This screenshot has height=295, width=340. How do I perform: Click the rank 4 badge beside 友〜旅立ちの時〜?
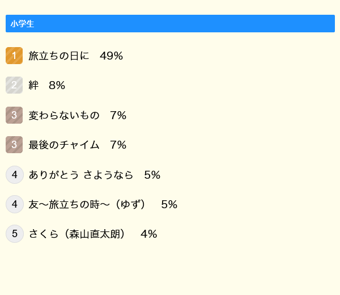click(x=14, y=204)
